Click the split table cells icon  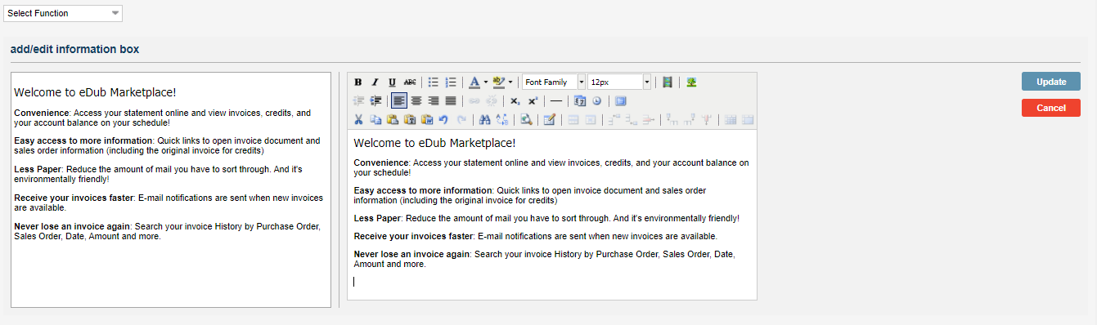coord(730,119)
